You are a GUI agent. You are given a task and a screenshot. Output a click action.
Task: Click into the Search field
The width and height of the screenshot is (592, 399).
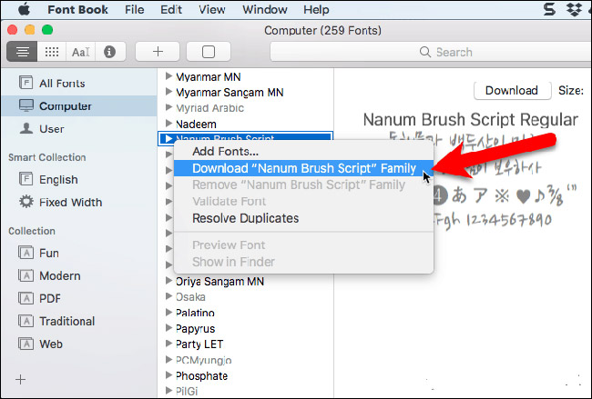[431, 52]
